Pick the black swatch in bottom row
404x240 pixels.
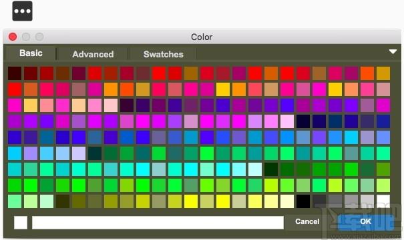pyautogui.click(x=303, y=201)
